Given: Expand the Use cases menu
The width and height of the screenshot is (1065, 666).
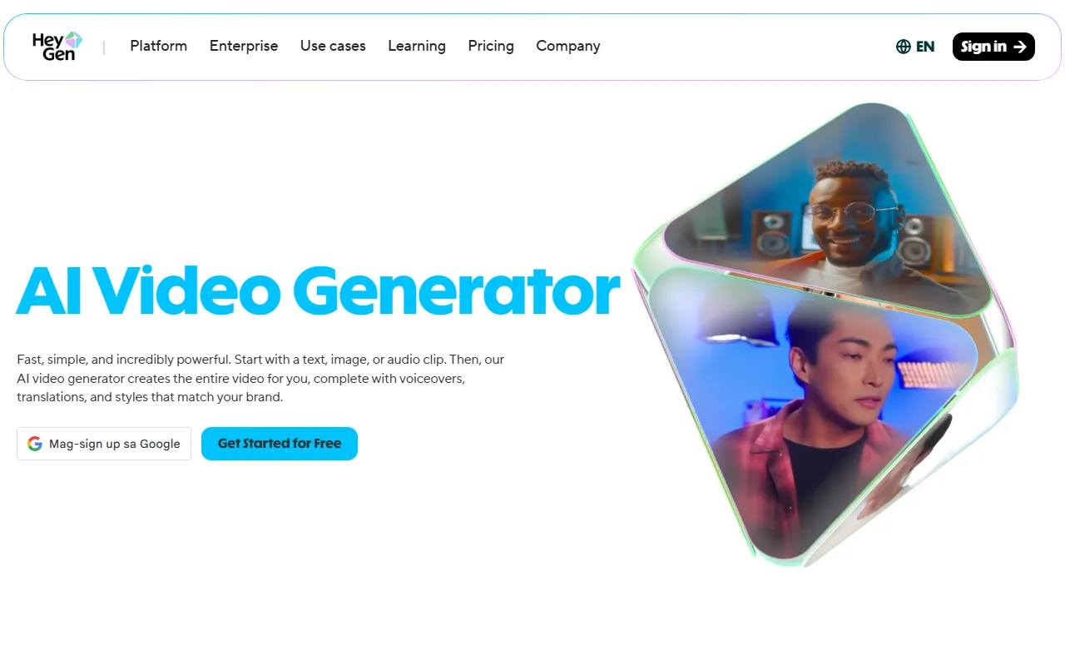Looking at the screenshot, I should click(333, 46).
